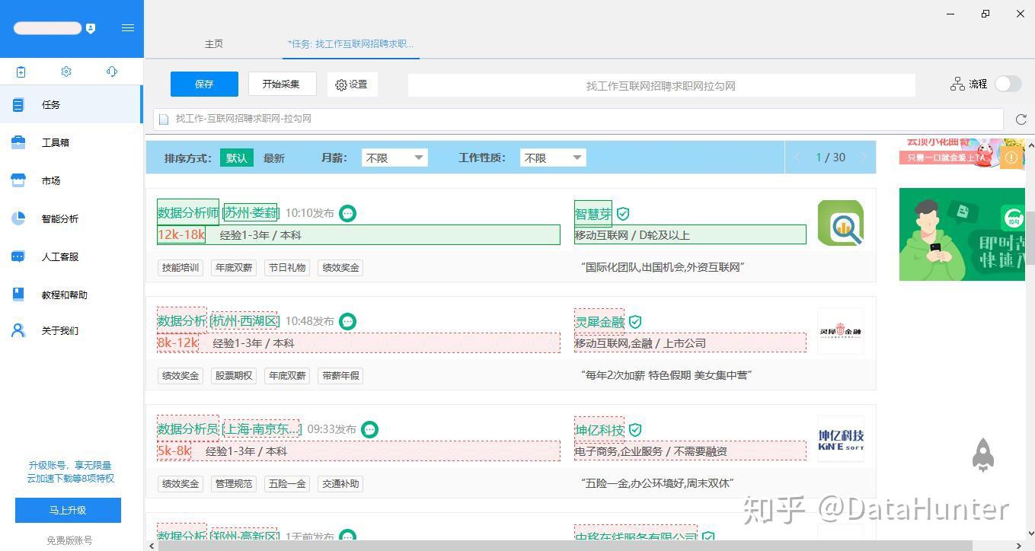1035x551 pixels.
Task: Click company name 灵犀金融
Action: tap(599, 322)
